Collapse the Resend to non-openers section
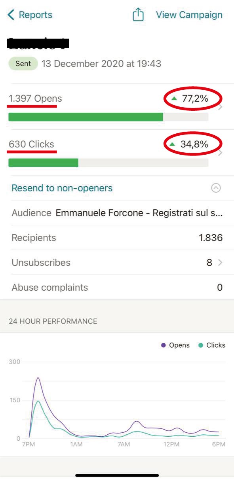Viewport: 234px width, 481px height. 216,188
